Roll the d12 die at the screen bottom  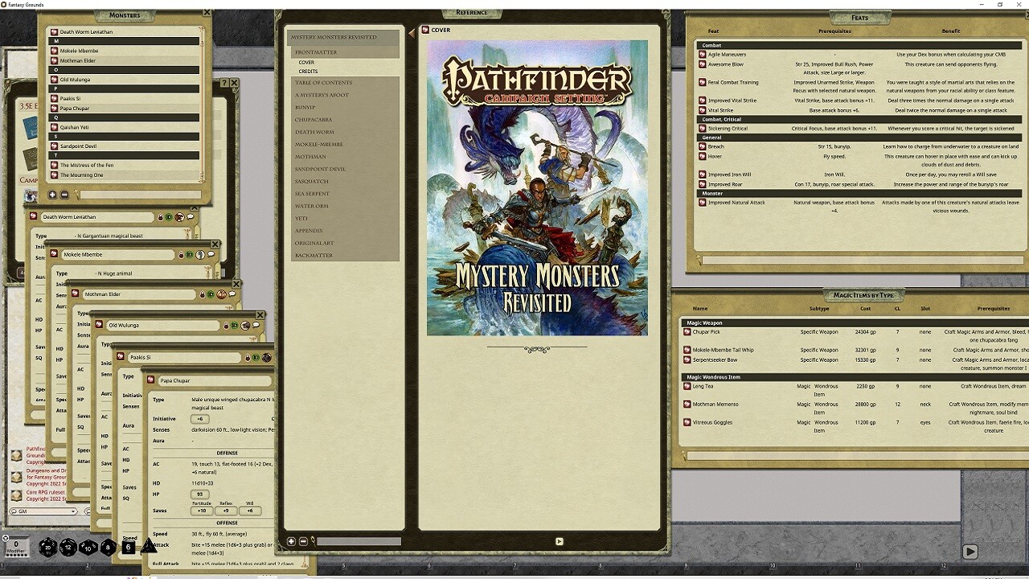point(68,547)
